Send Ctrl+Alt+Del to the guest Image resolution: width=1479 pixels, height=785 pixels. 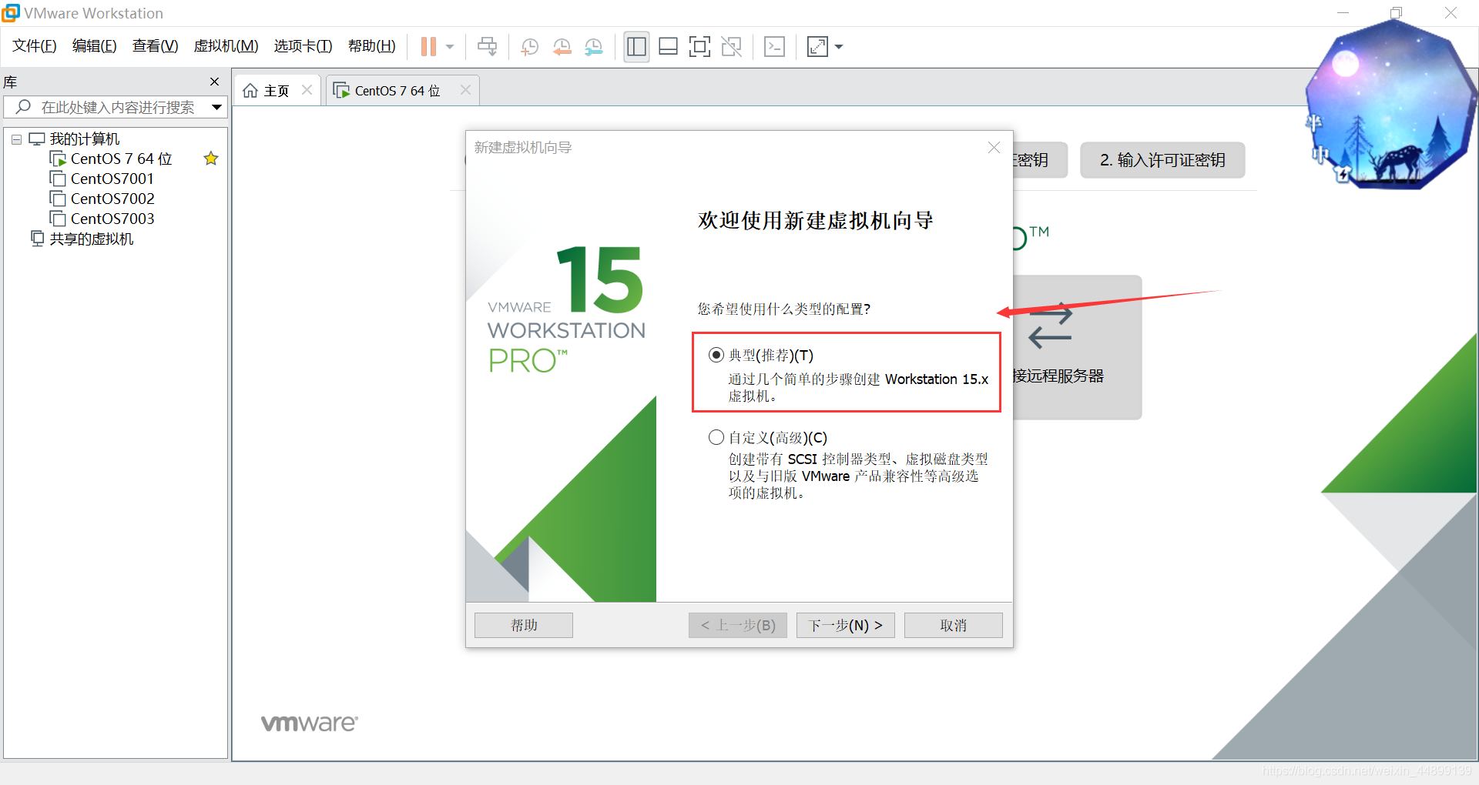[x=487, y=46]
